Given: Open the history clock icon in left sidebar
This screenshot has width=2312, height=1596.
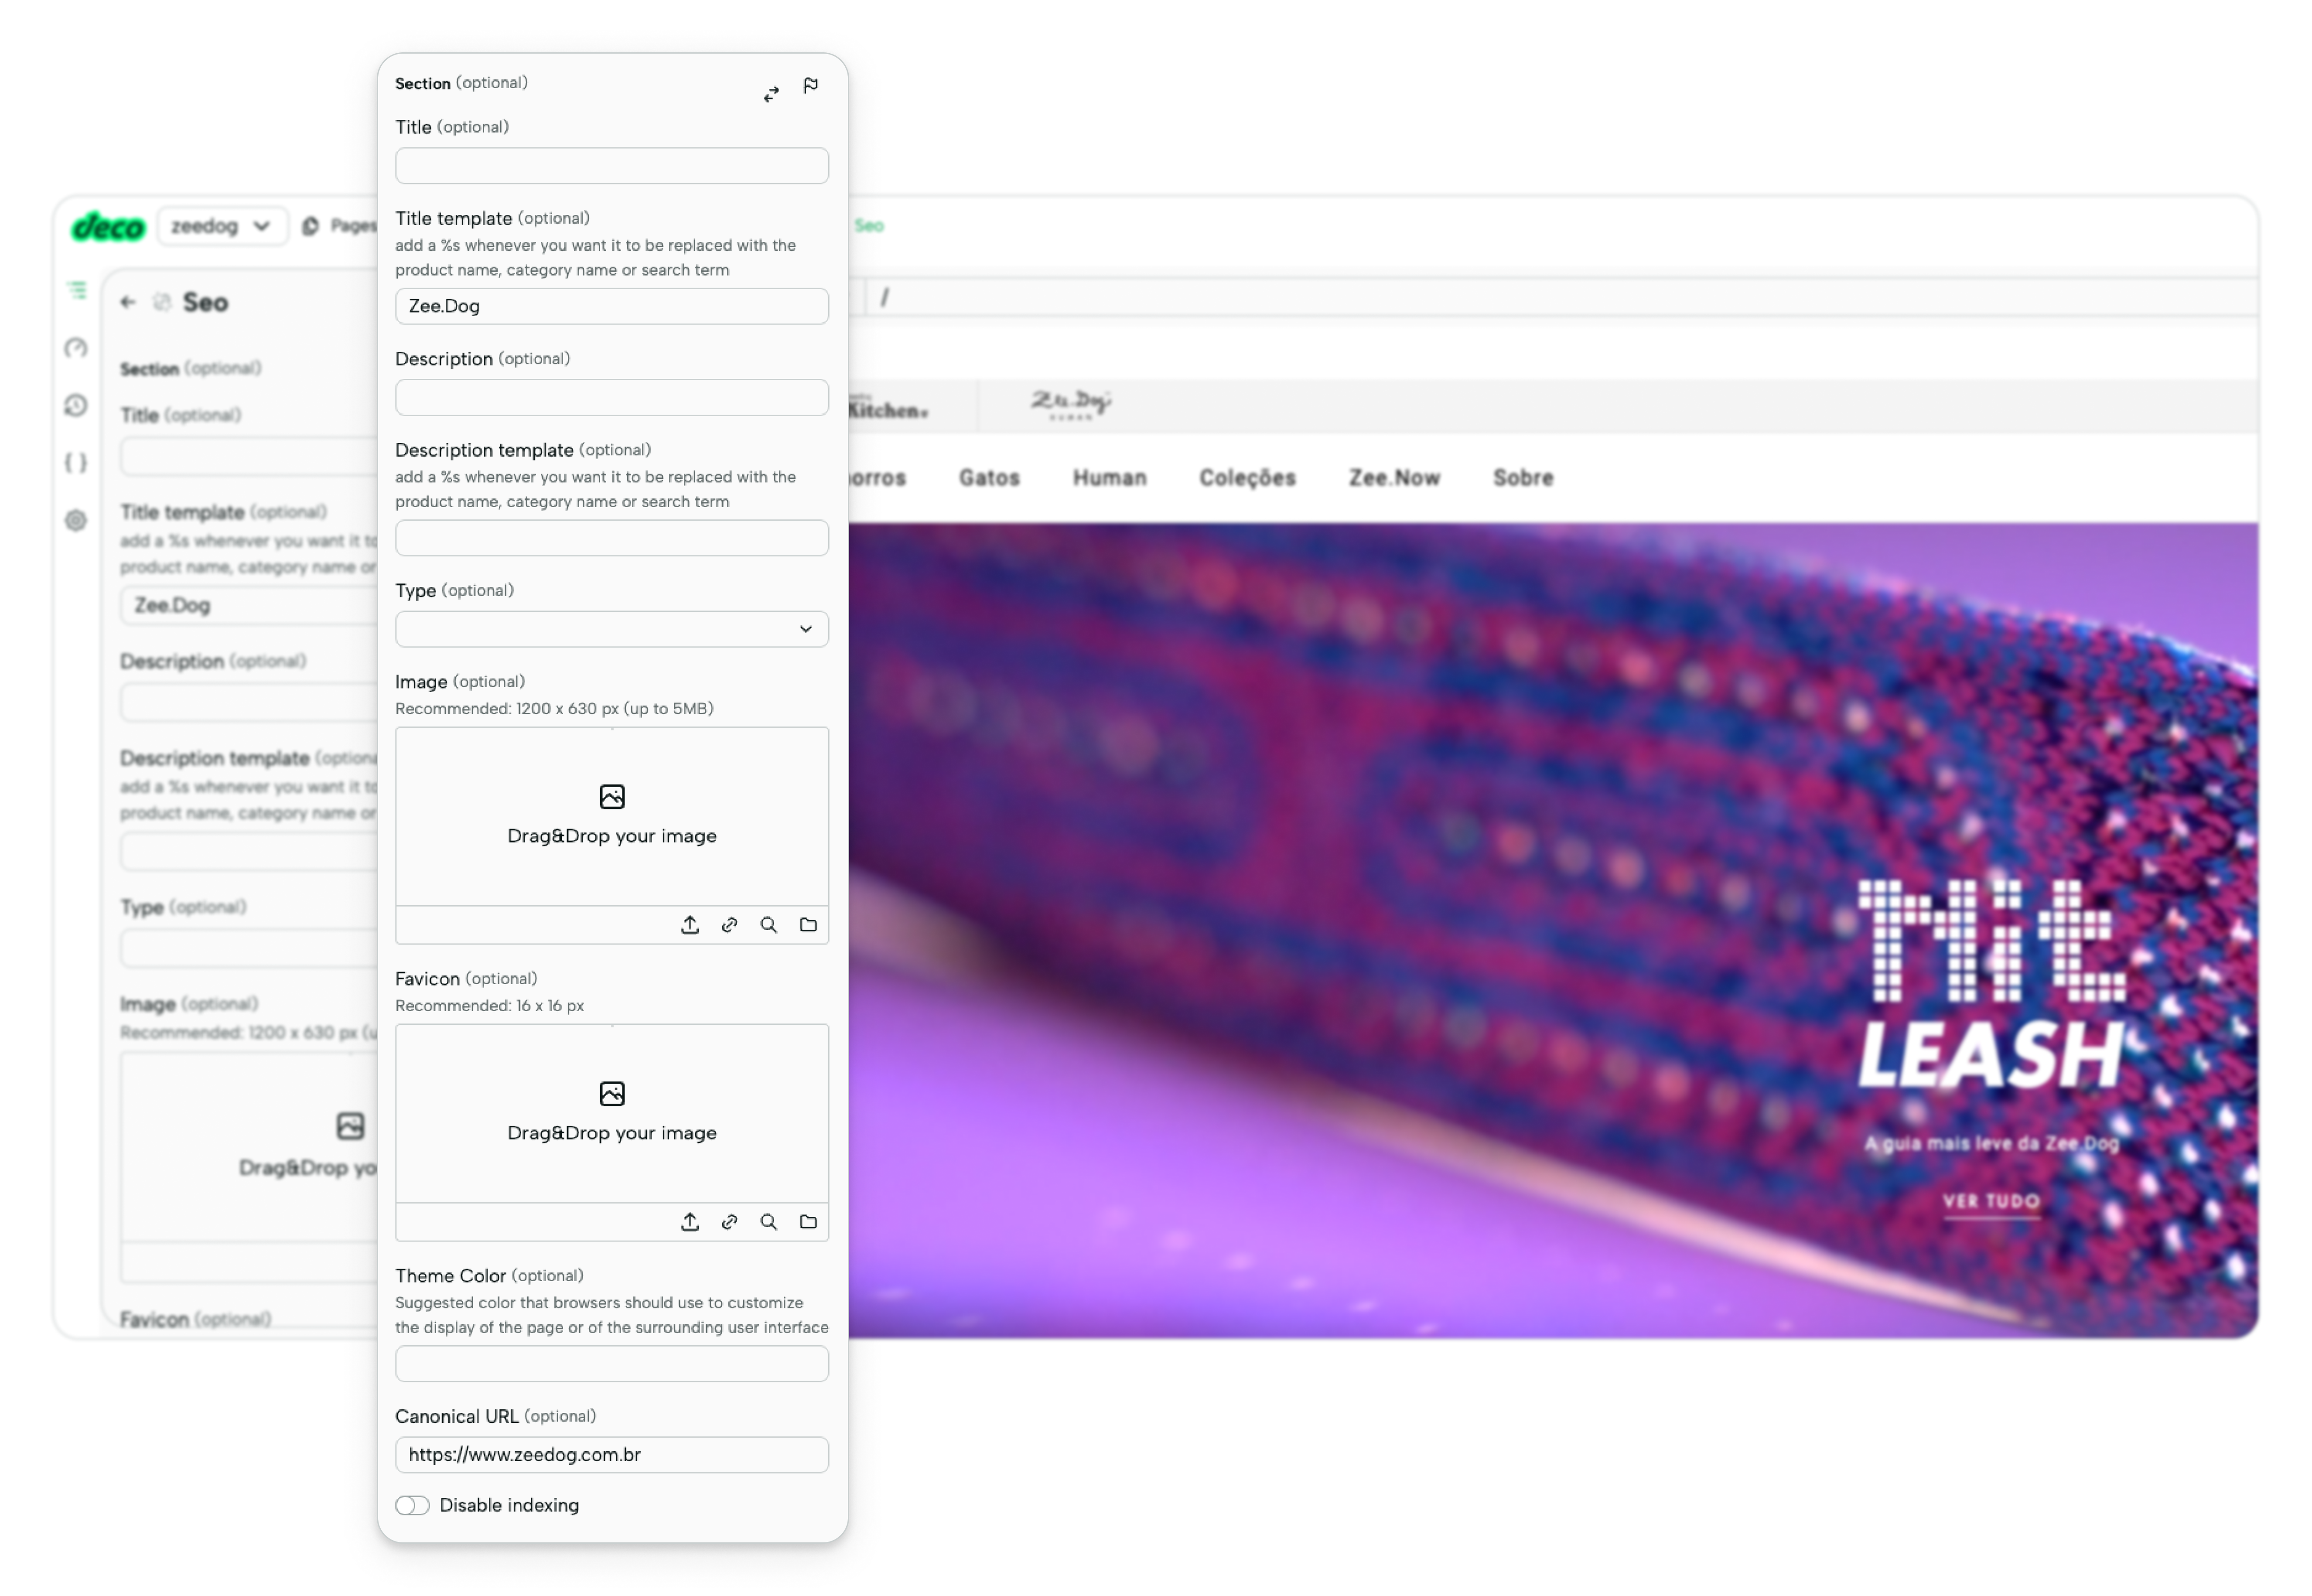Looking at the screenshot, I should click(x=76, y=405).
